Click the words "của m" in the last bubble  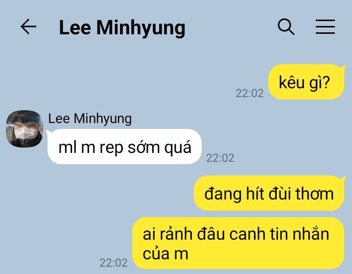coord(165,254)
